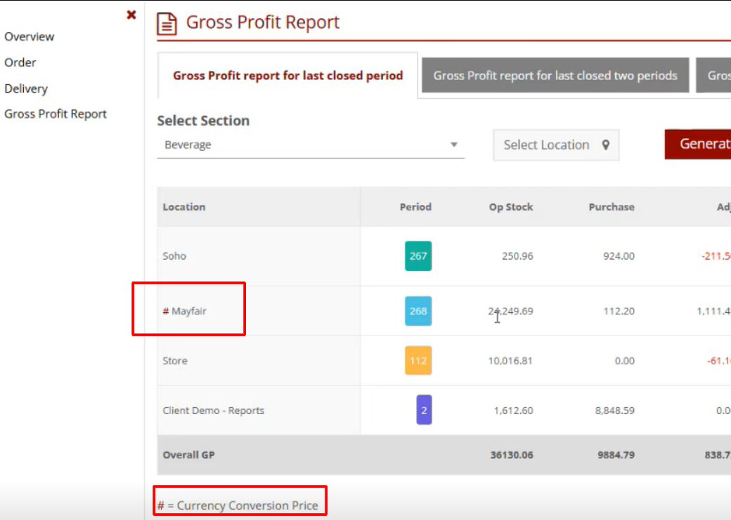Open the Select Section dropdown arrow
The image size is (731, 520).
point(454,145)
